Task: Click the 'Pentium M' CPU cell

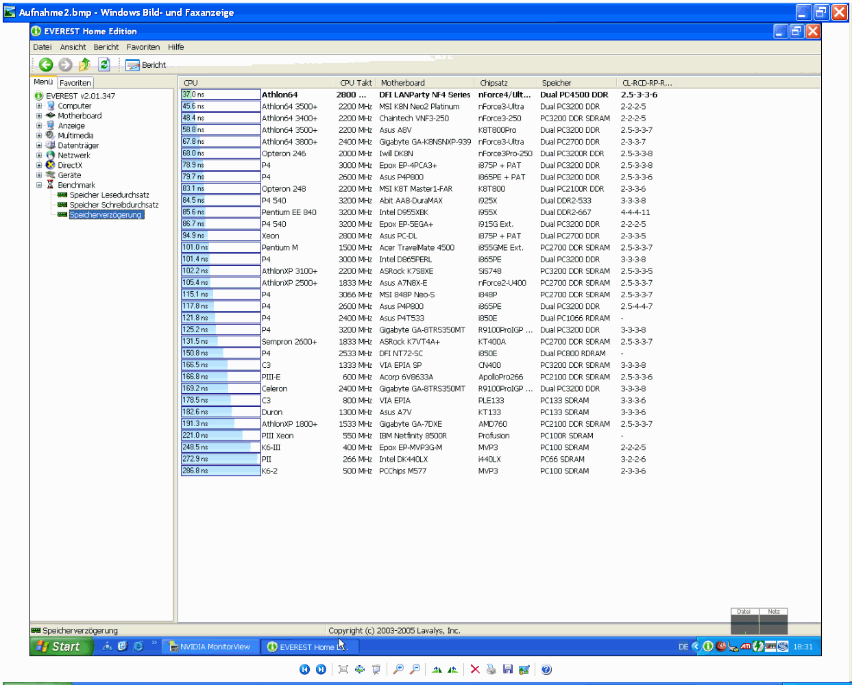Action: 280,248
